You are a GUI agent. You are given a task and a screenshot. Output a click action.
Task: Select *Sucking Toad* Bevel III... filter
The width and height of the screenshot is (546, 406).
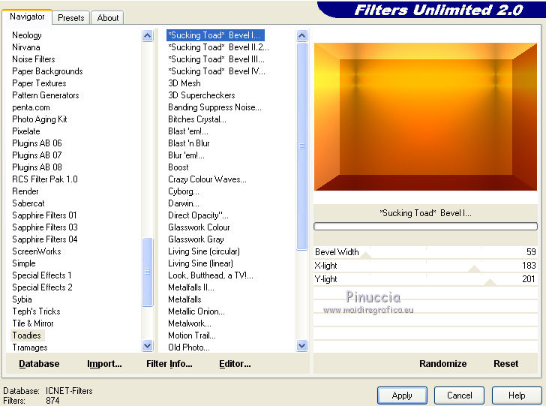coord(216,59)
